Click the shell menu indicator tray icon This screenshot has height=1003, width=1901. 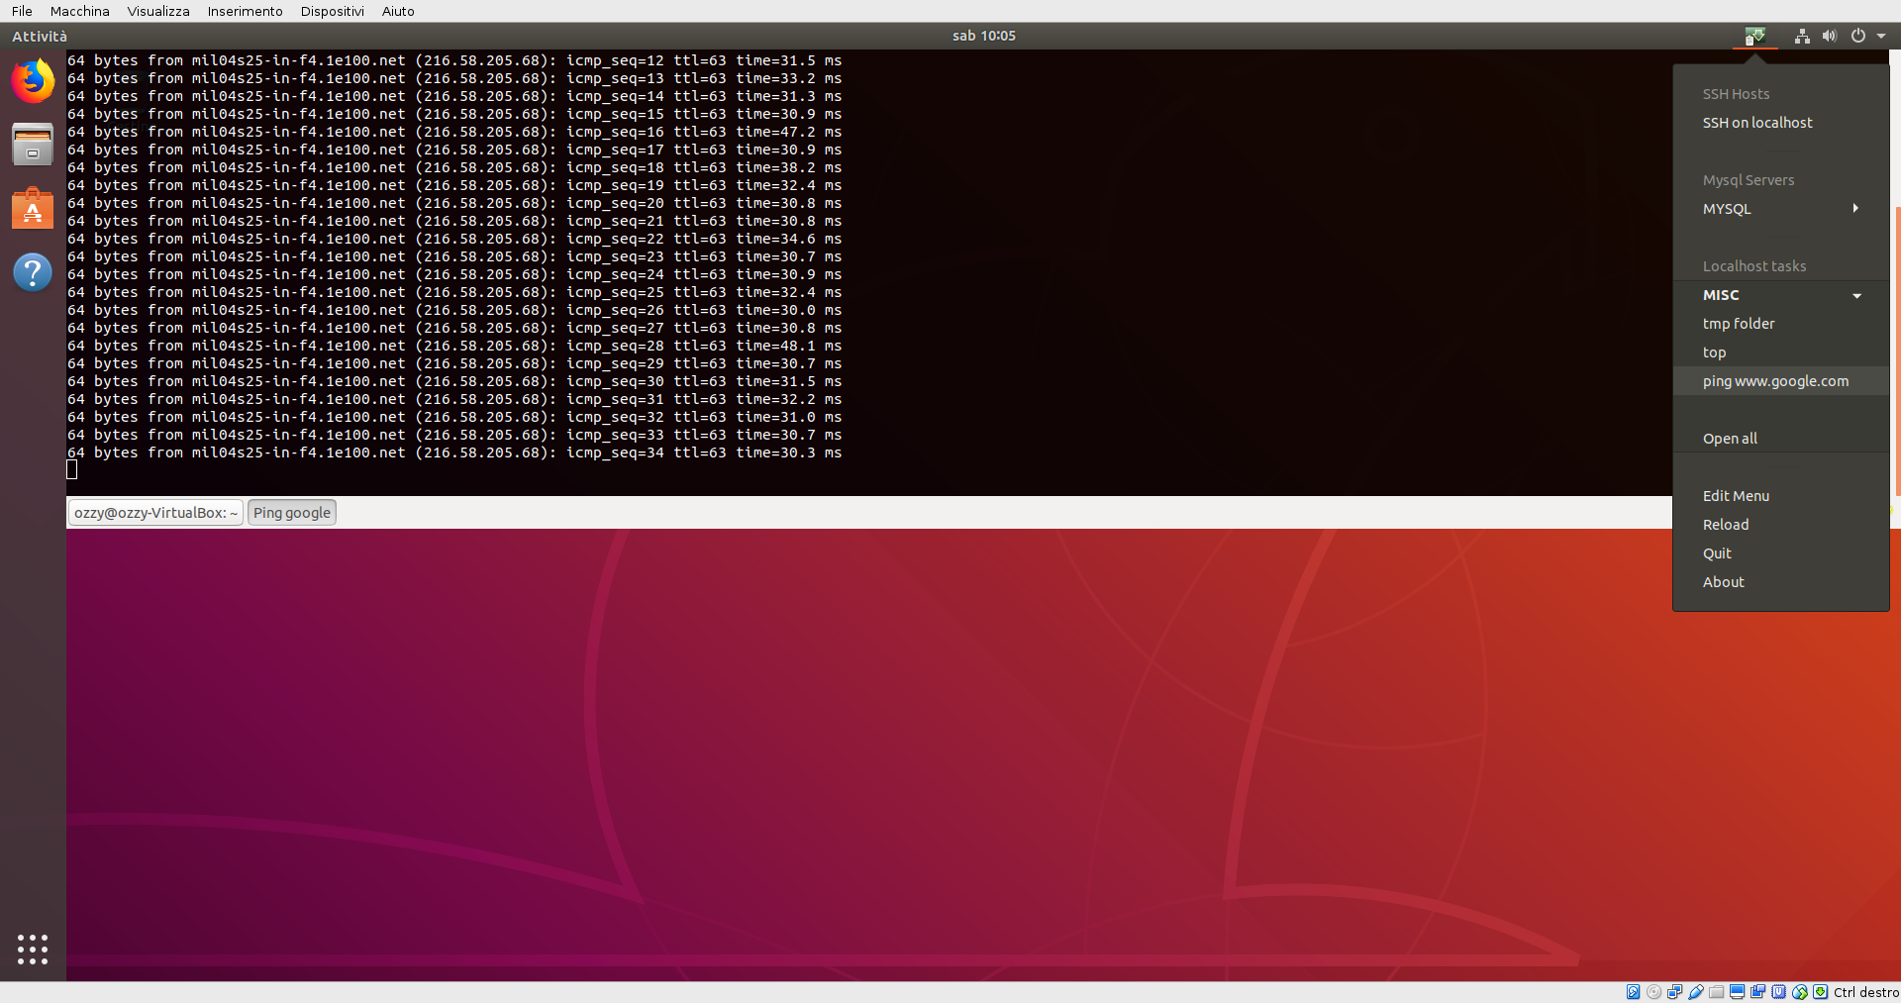coord(1754,37)
